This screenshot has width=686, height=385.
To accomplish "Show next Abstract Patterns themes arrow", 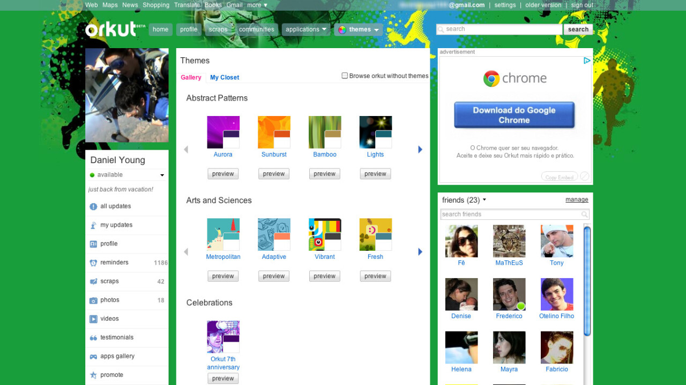I will (420, 150).
